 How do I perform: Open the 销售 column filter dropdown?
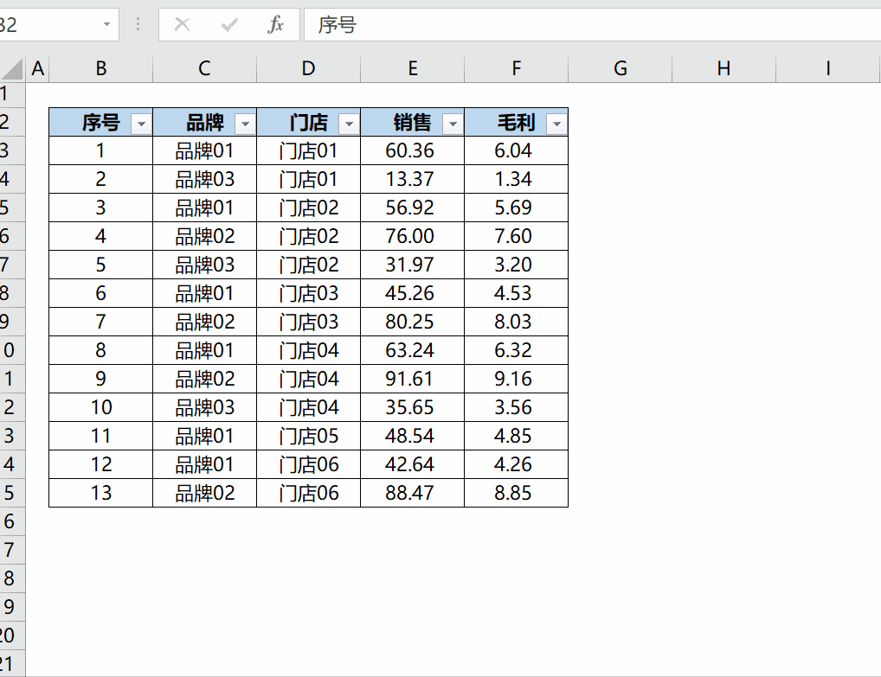point(453,124)
